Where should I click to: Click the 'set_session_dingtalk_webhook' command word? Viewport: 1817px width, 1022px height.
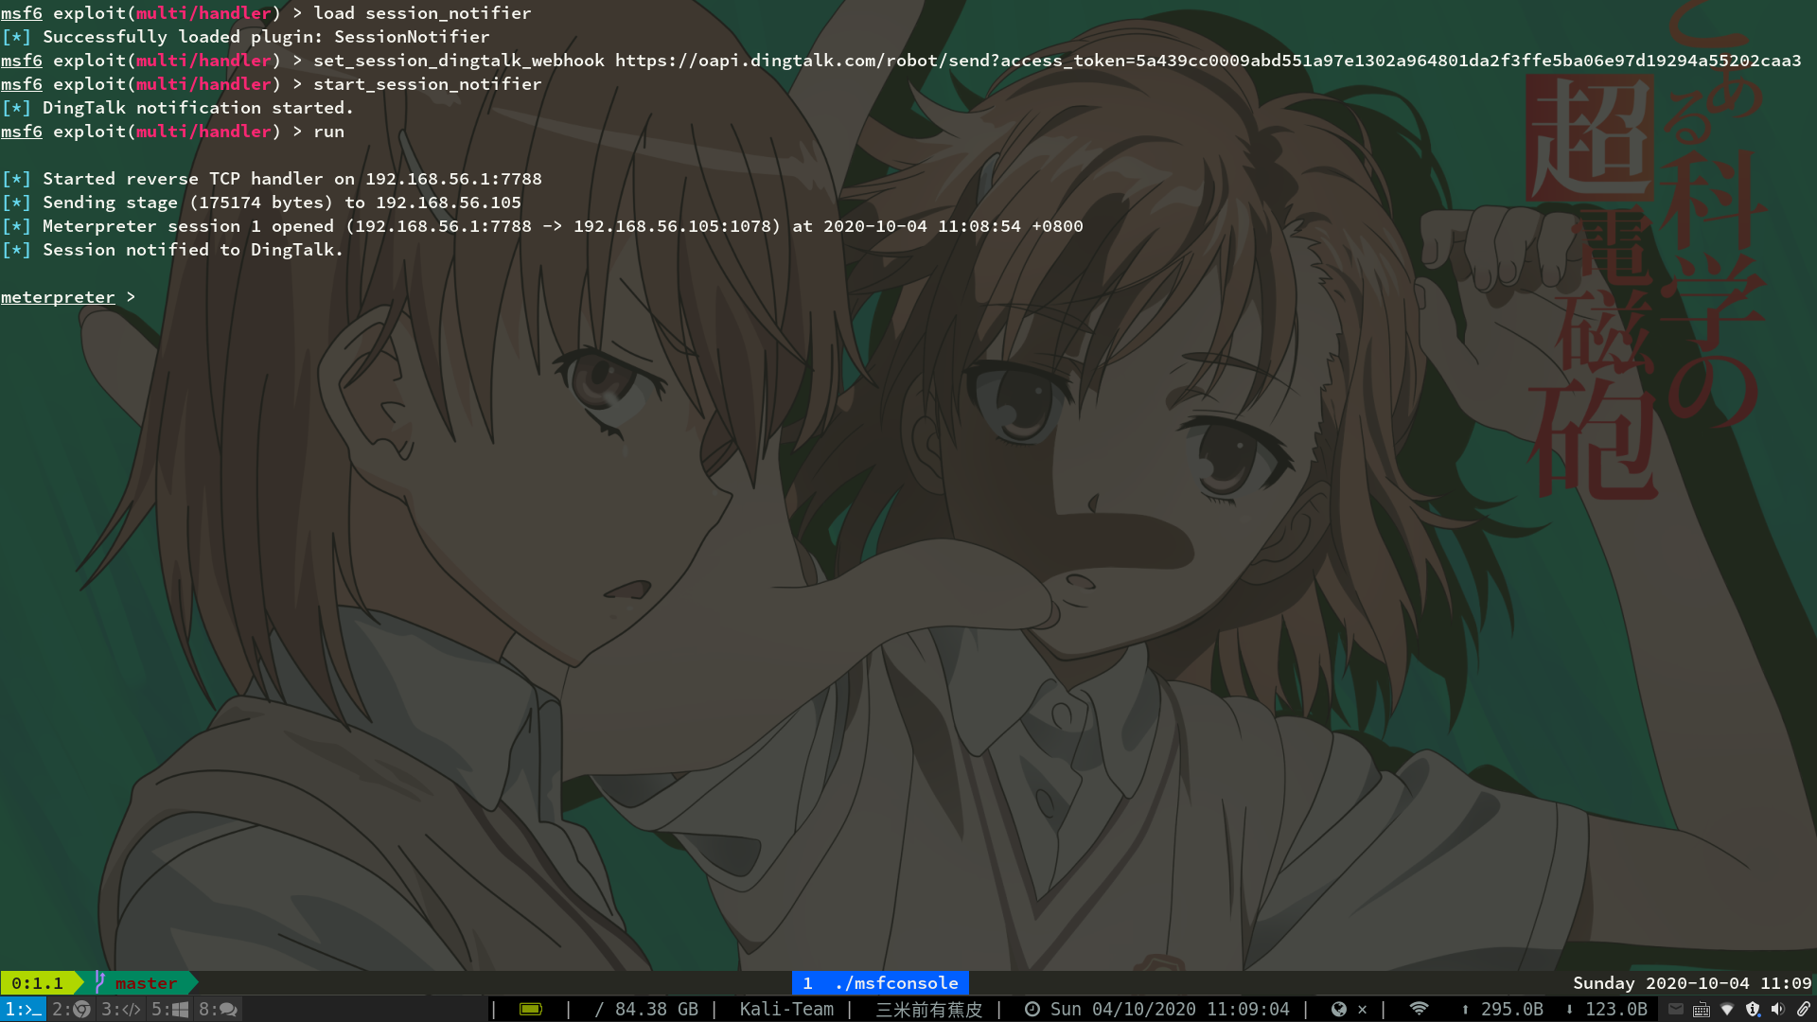(459, 61)
